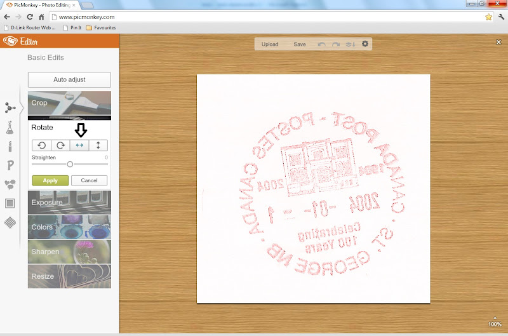Open the Overlays hearts icon
This screenshot has height=336, width=508.
(10, 184)
